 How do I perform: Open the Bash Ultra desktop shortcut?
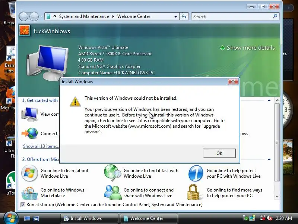pos(9,59)
